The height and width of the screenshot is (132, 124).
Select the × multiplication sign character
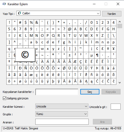tap(59, 68)
